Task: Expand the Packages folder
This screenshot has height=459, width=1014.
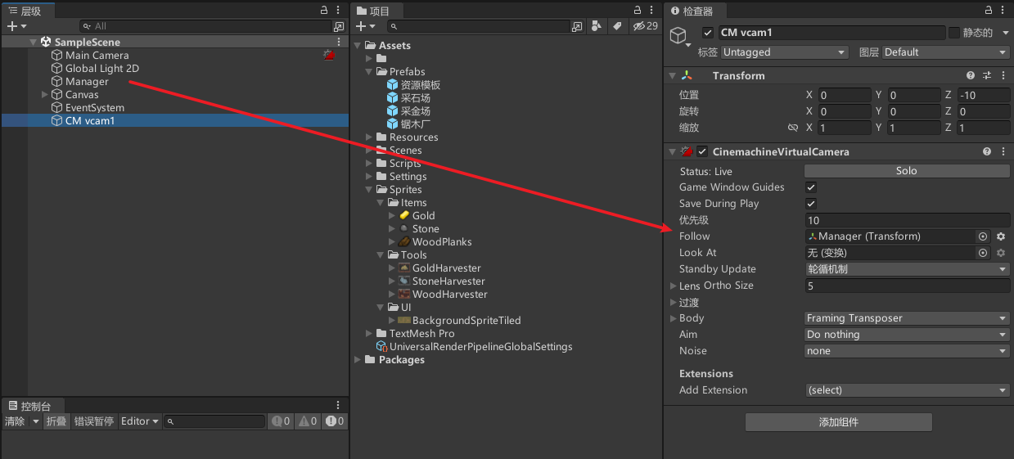Action: coord(358,359)
